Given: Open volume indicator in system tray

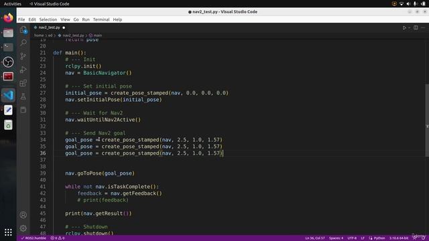Looking at the screenshot, I should tap(408, 4).
